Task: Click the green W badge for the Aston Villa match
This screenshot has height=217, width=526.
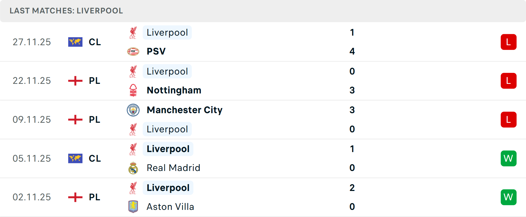Action: click(508, 197)
